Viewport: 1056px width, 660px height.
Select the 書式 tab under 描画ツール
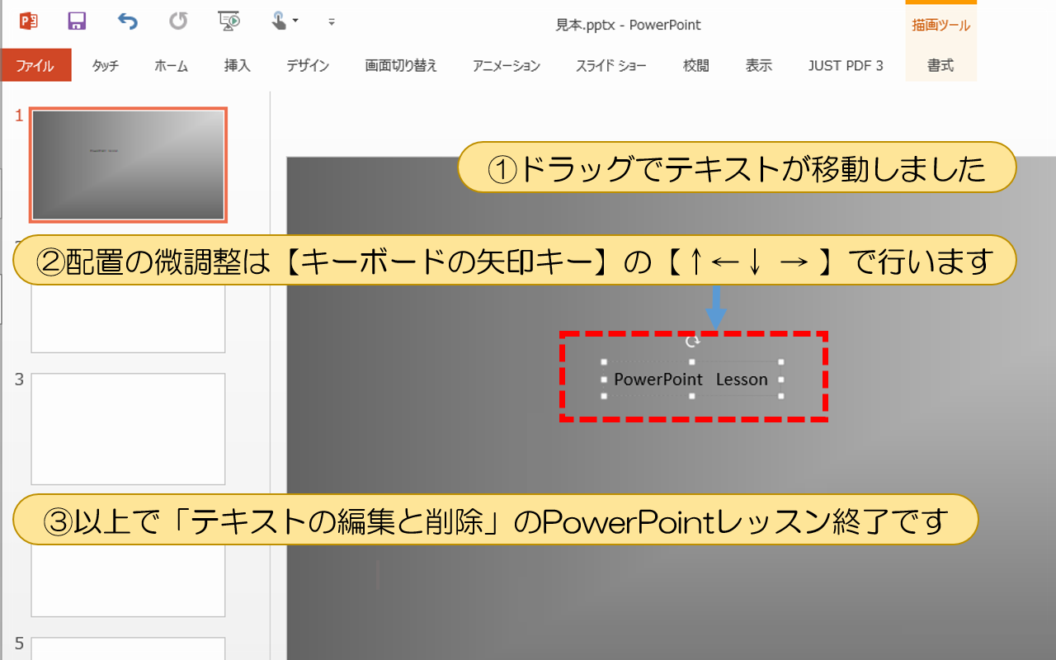click(940, 66)
